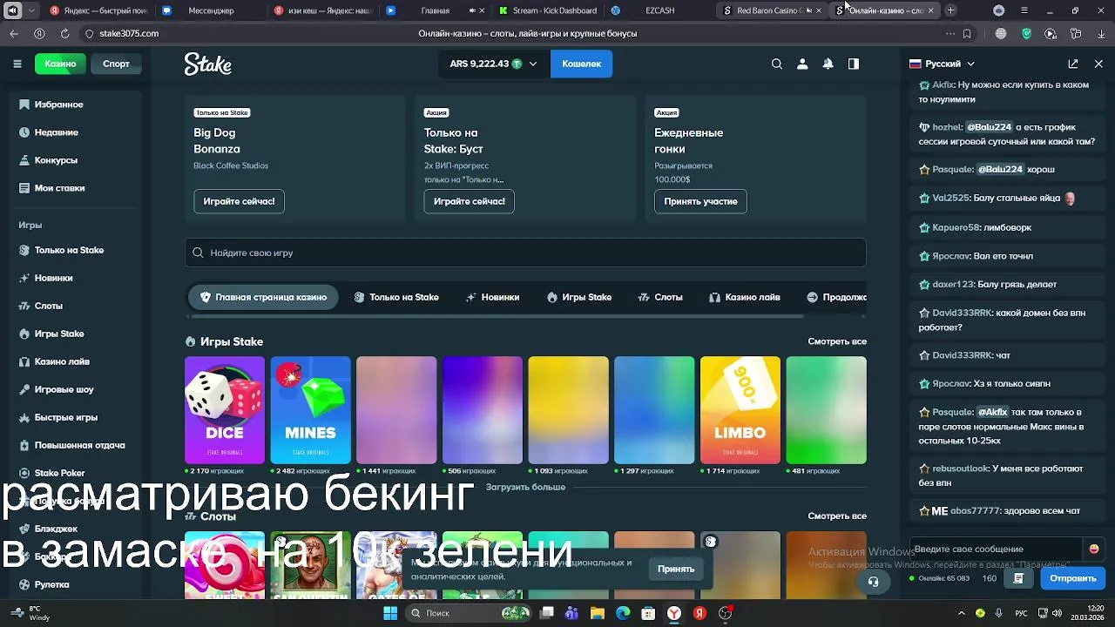Open chat rules icon beside Отправить
This screenshot has width=1115, height=627.
1018,578
